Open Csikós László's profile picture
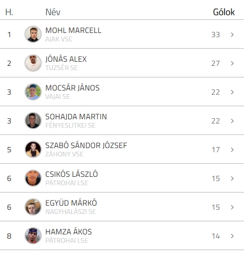This screenshot has width=244, height=259. (x=33, y=178)
